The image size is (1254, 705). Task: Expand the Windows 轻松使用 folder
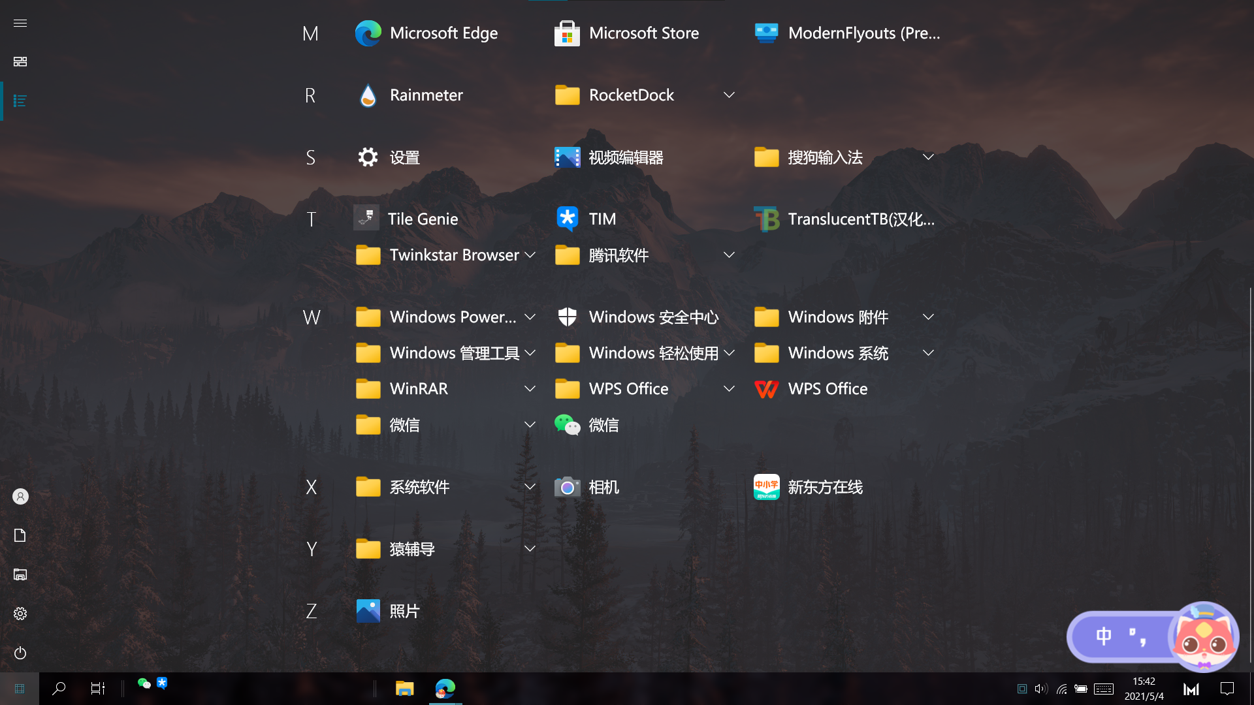729,353
